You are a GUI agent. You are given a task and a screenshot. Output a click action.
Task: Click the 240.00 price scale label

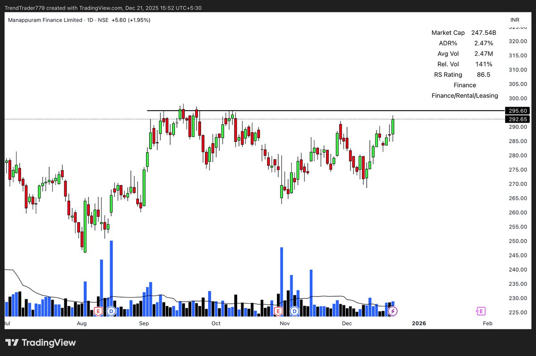[517, 269]
